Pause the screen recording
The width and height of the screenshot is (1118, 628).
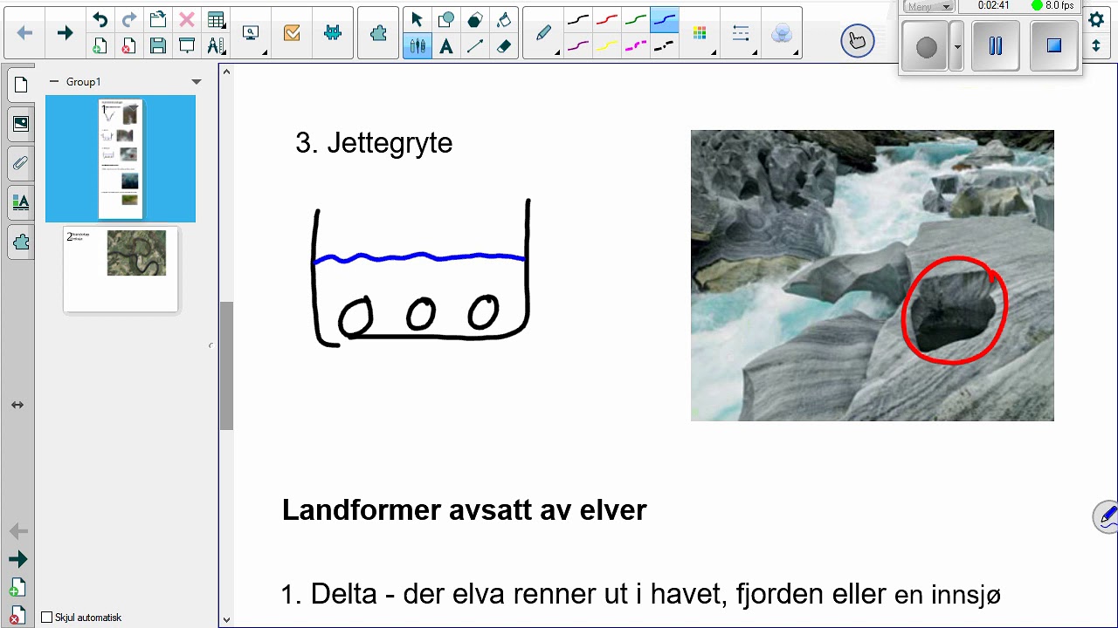pos(995,46)
